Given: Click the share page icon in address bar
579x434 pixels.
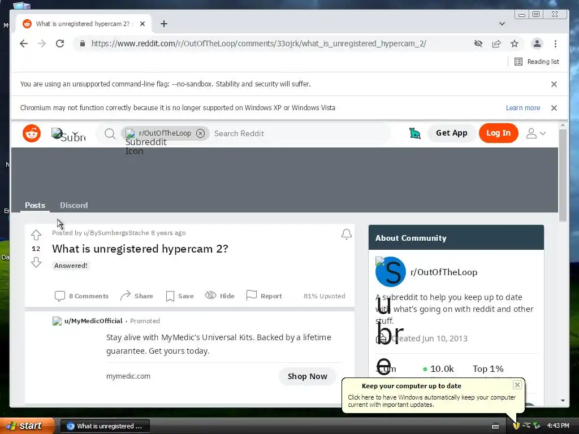Looking at the screenshot, I should [496, 44].
